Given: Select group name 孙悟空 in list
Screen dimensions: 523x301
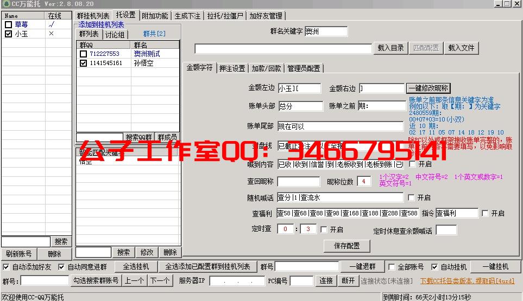Looking at the screenshot, I should (x=143, y=63).
